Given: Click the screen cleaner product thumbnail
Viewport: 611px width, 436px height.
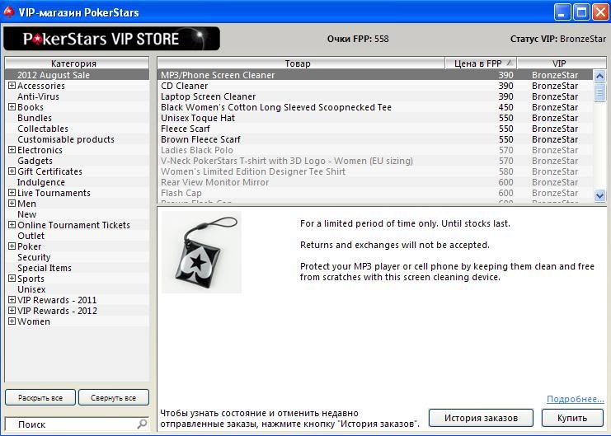Looking at the screenshot, I should 201,252.
